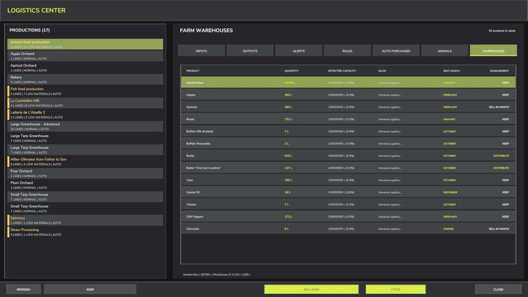Click JUN/FEB best month for Chocolate

(448, 229)
